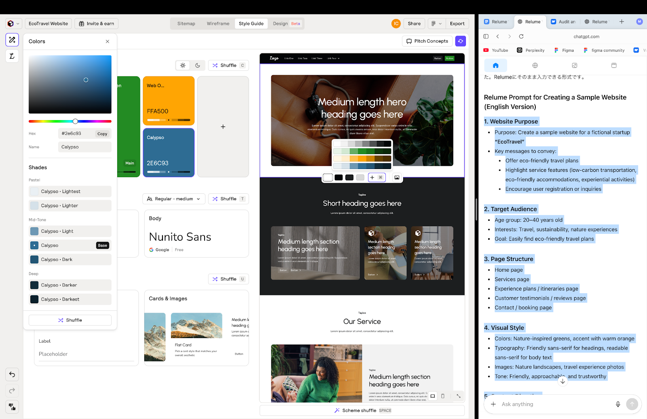Click the redo arrow button
The image size is (647, 419).
(x=12, y=390)
